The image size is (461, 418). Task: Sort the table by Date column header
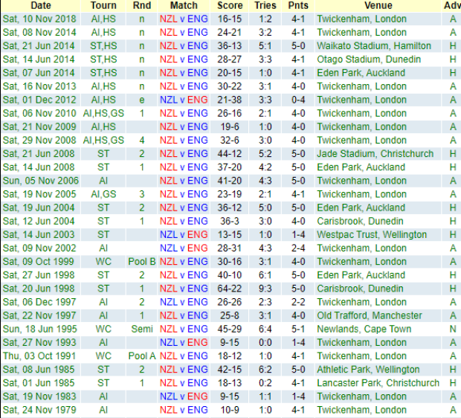point(41,5)
